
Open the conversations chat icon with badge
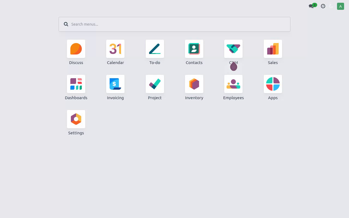(x=312, y=6)
